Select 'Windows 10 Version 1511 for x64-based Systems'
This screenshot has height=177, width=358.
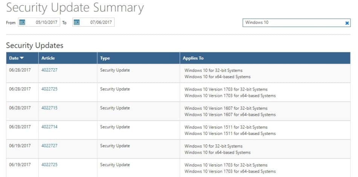pyautogui.click(x=230, y=133)
